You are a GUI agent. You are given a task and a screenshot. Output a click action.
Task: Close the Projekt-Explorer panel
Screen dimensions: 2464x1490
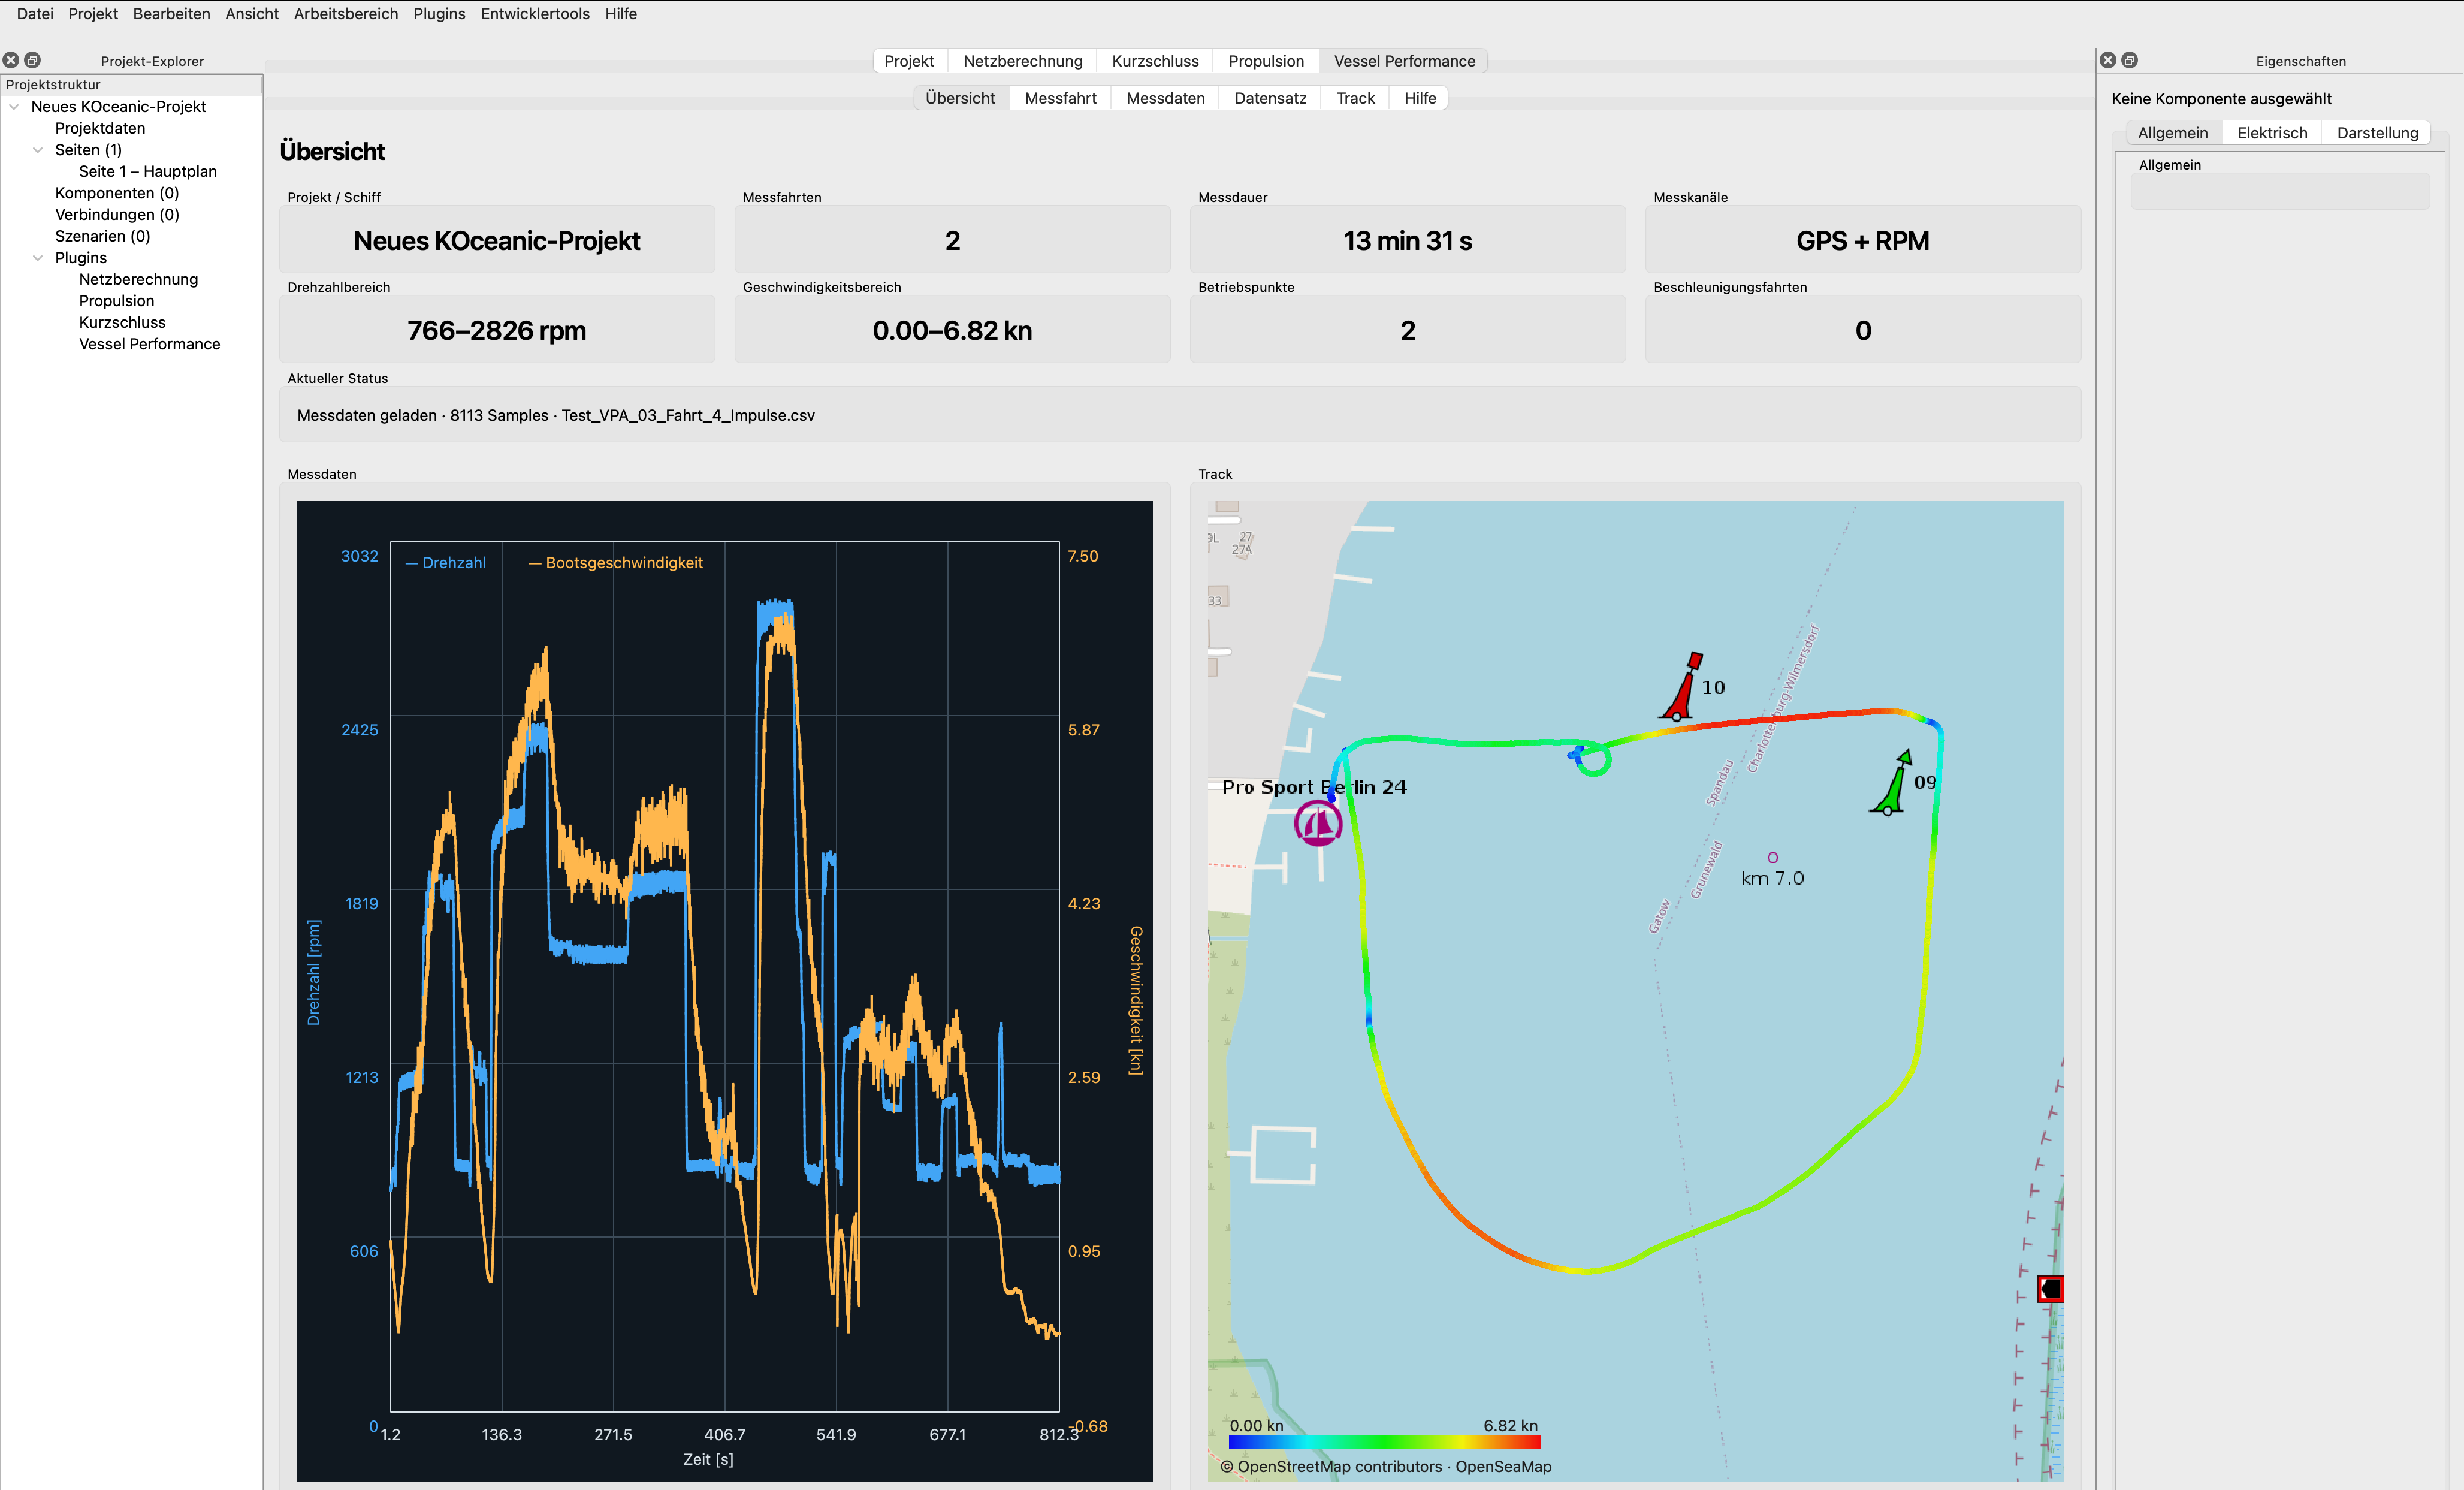pyautogui.click(x=11, y=60)
